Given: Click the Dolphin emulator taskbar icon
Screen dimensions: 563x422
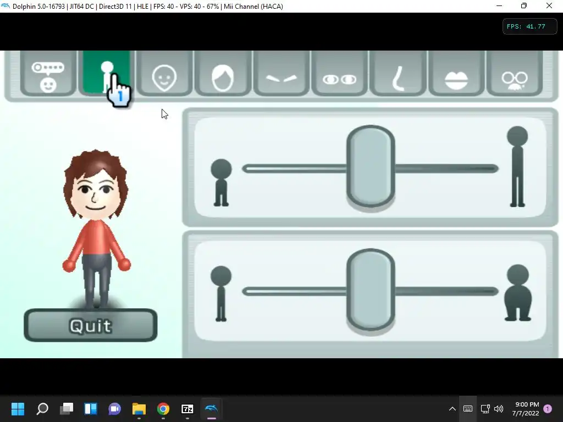Looking at the screenshot, I should 212,409.
